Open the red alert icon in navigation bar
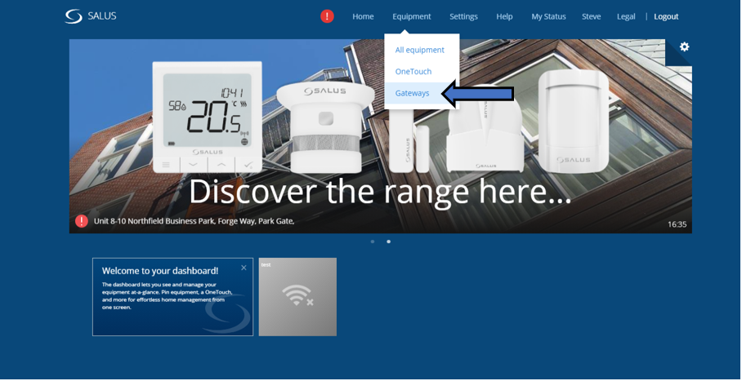742x381 pixels. point(327,16)
